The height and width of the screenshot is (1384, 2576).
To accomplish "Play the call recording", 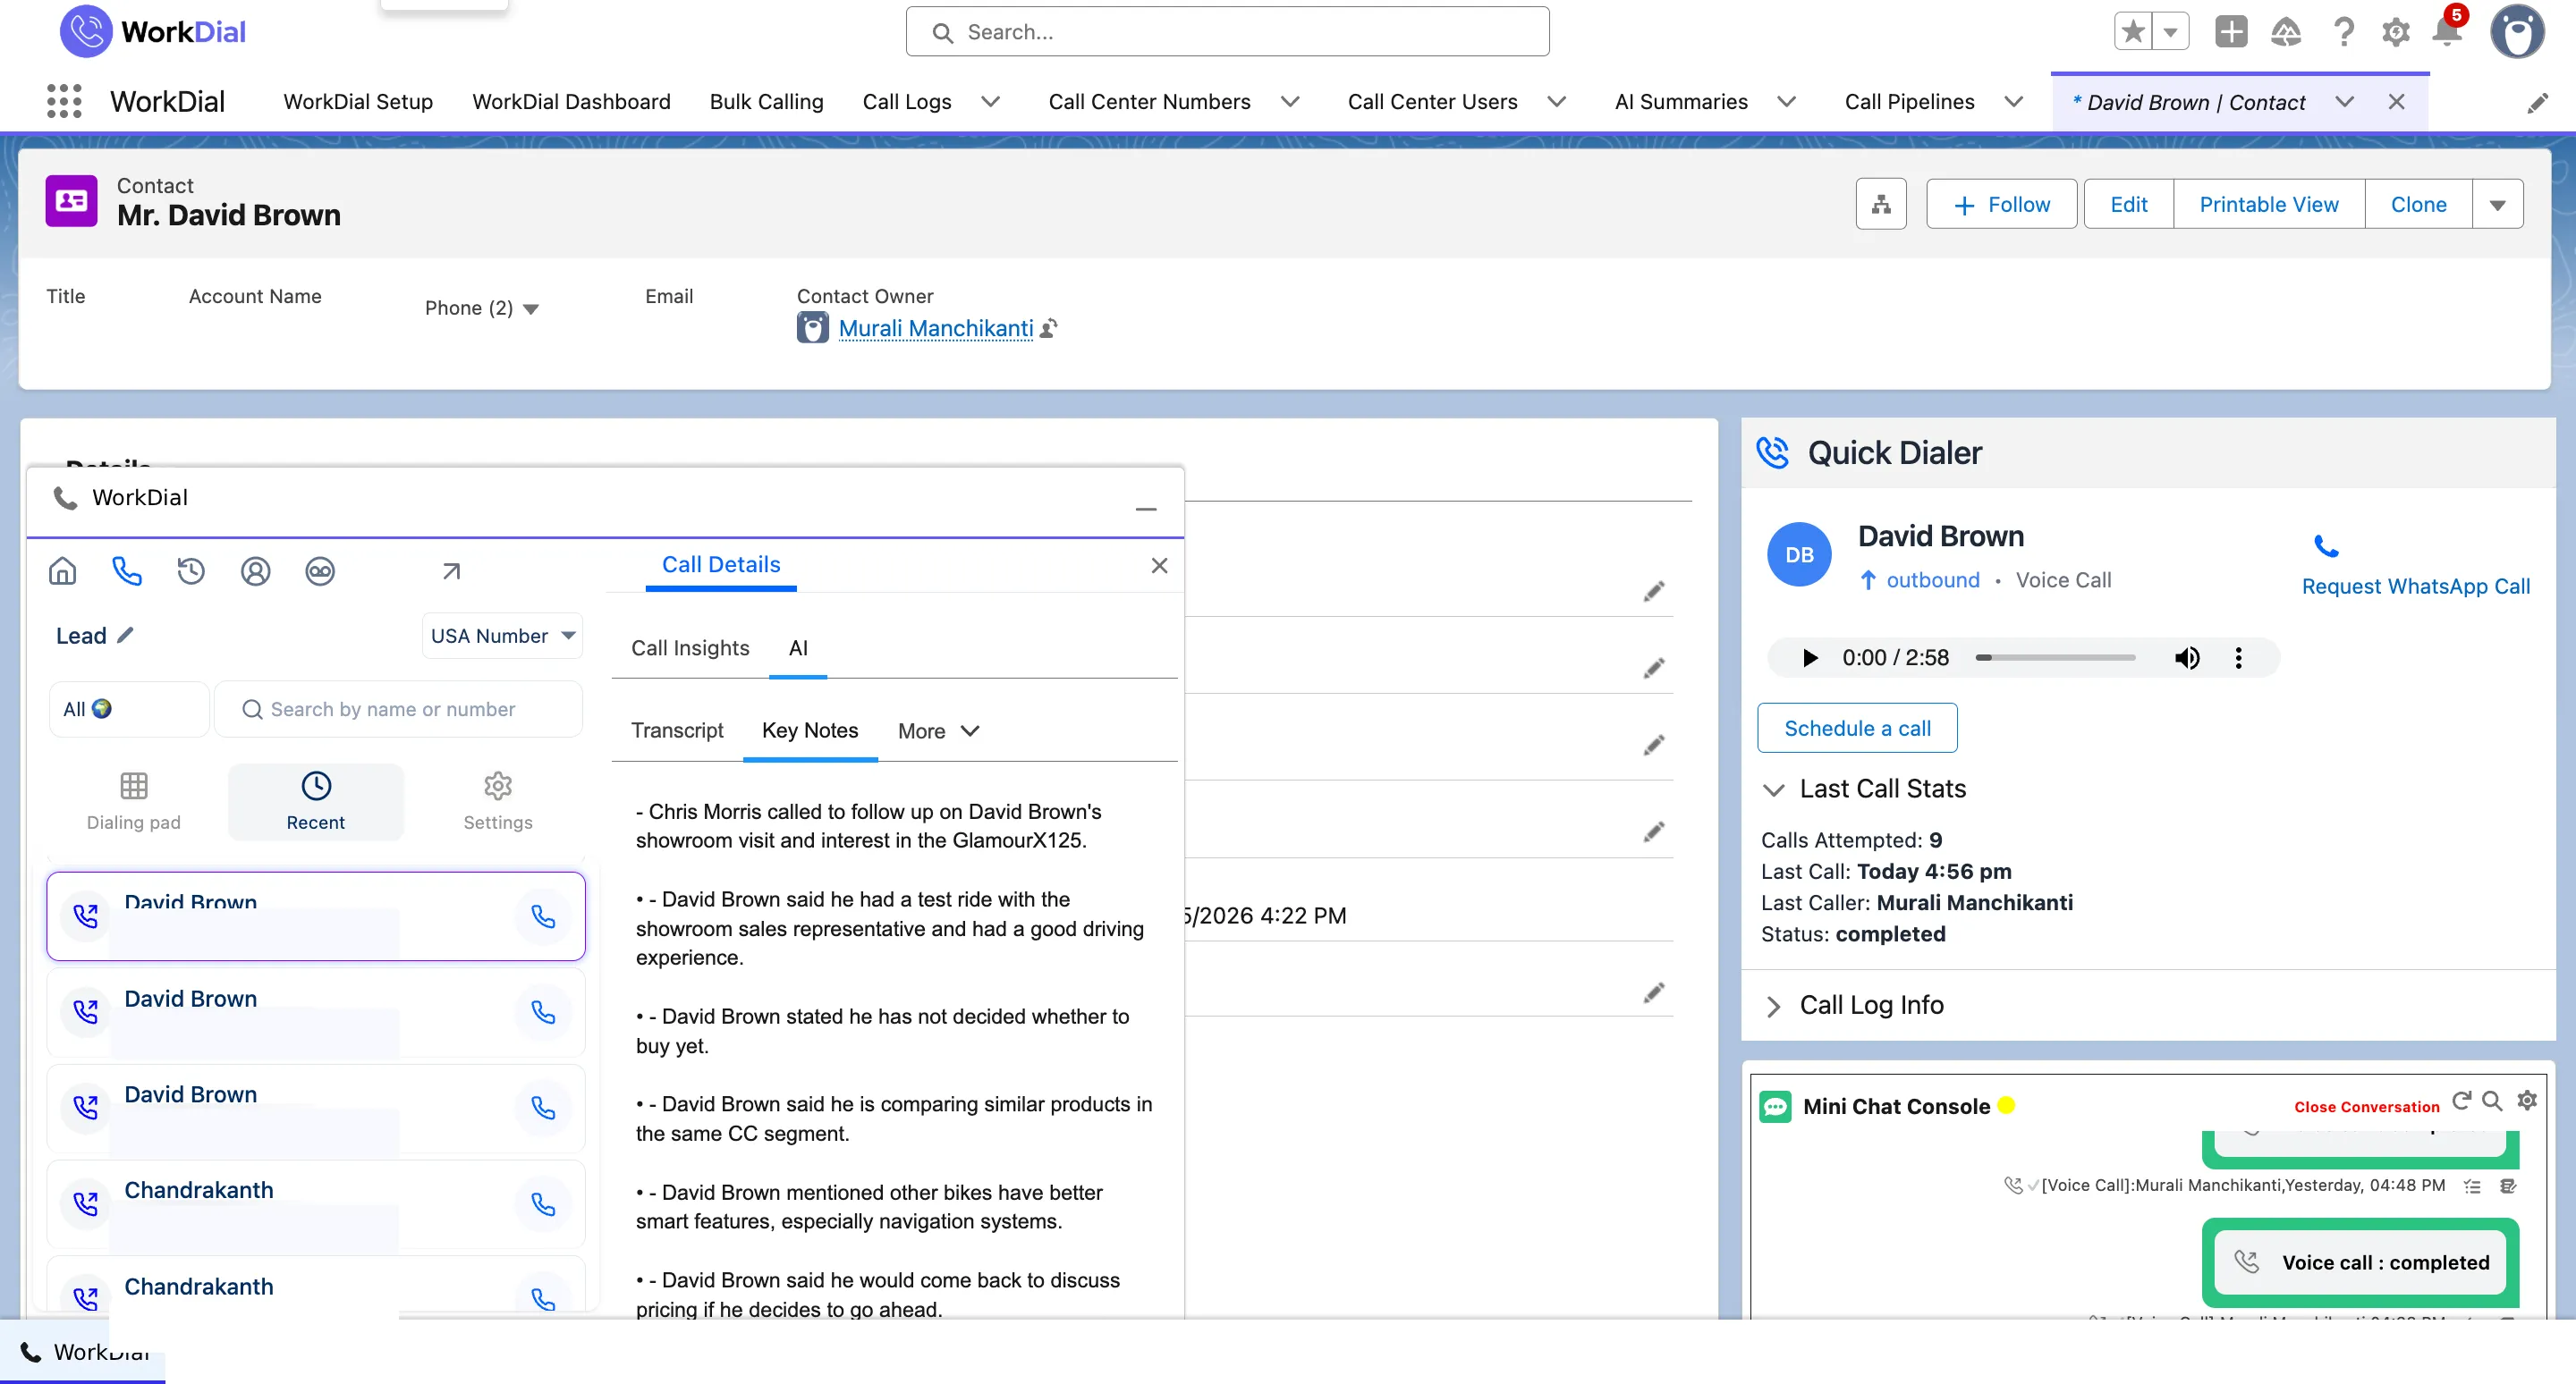I will 1809,657.
